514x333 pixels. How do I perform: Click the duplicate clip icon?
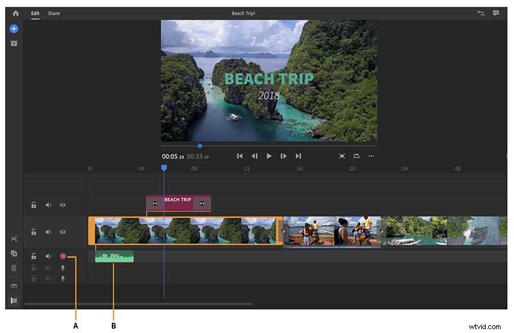click(14, 253)
